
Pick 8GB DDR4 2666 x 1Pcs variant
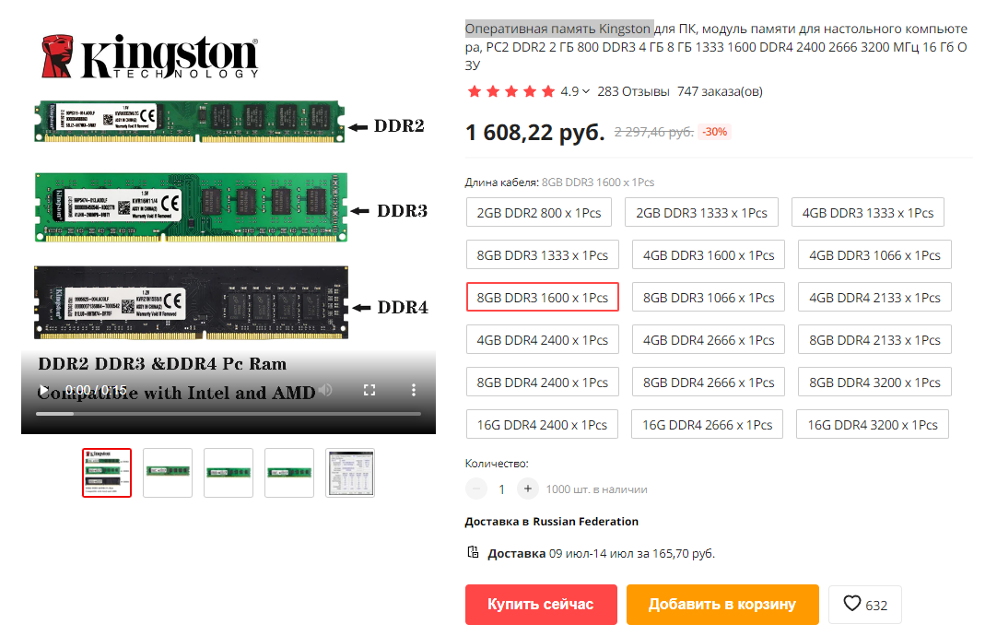(709, 383)
